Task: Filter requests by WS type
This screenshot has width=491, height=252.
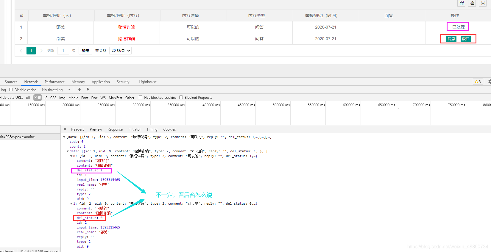Action: [103, 98]
